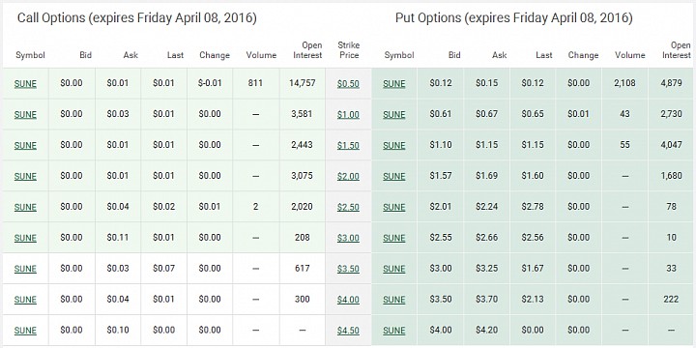Click the Put Options expiration heading
The width and height of the screenshot is (696, 348).
(514, 18)
